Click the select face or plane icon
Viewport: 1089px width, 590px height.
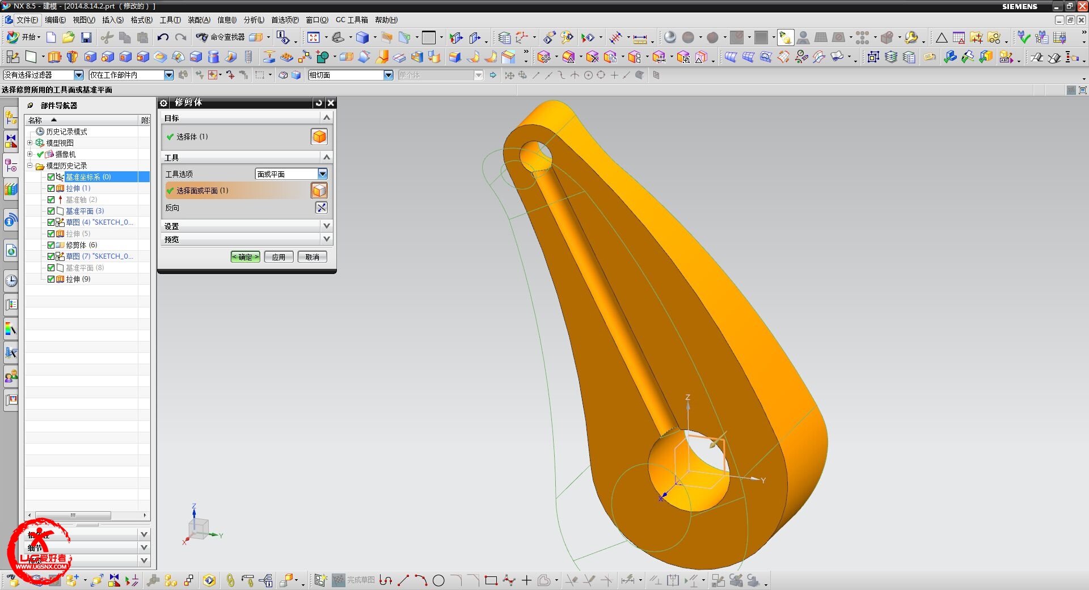319,191
